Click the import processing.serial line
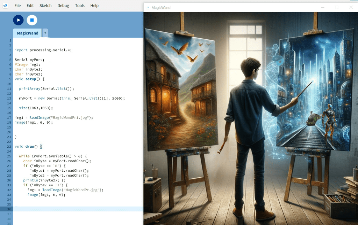The width and height of the screenshot is (358, 225). coord(43,50)
